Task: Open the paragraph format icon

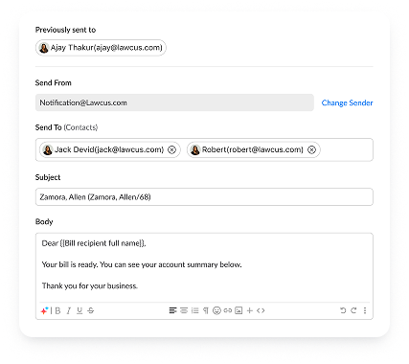Action: point(206,310)
